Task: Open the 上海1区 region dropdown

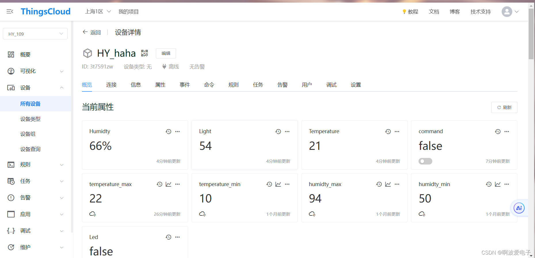Action: click(x=98, y=12)
